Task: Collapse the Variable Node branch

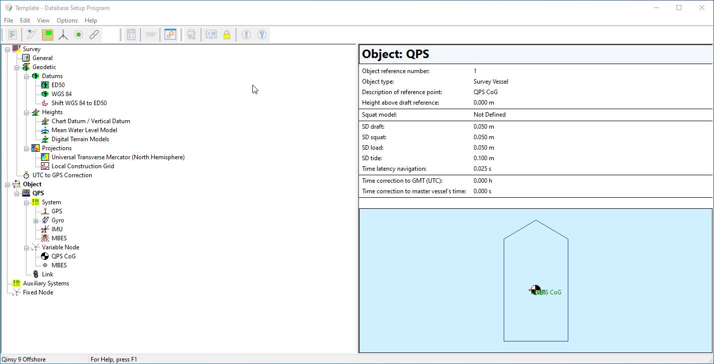Action: pyautogui.click(x=26, y=248)
